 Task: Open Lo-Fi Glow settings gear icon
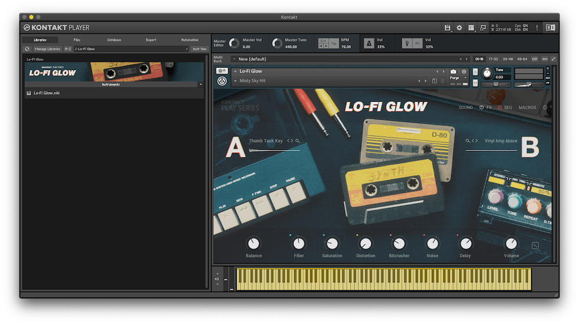(x=545, y=108)
